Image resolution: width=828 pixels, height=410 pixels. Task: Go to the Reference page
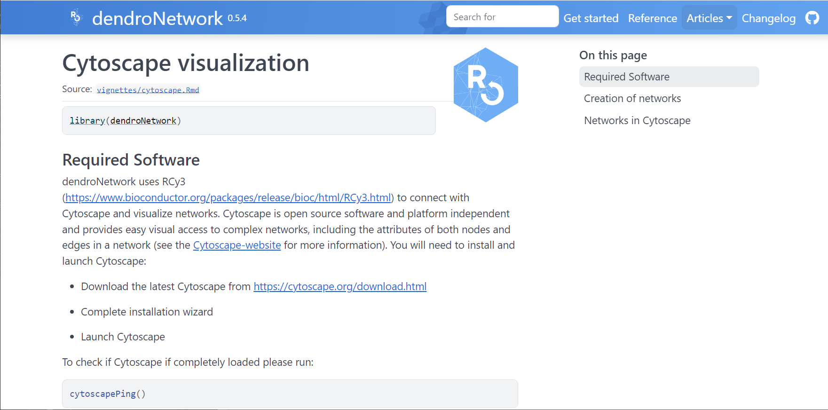tap(652, 18)
